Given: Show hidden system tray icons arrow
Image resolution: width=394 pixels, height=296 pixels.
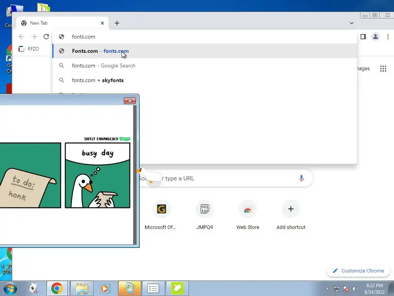Looking at the screenshot, I should [327, 289].
